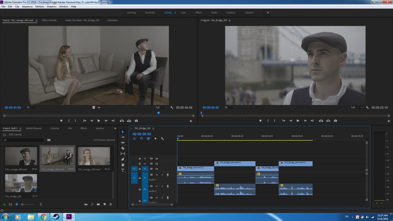Viewport: 393px width, 221px height.
Task: Show hidden Project panel tabs chevron
Action: click(115, 128)
